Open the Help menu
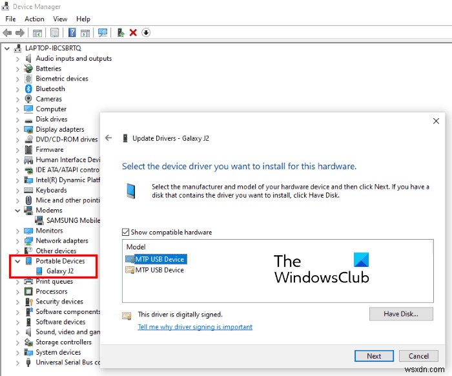This screenshot has height=376, width=452. (x=83, y=19)
